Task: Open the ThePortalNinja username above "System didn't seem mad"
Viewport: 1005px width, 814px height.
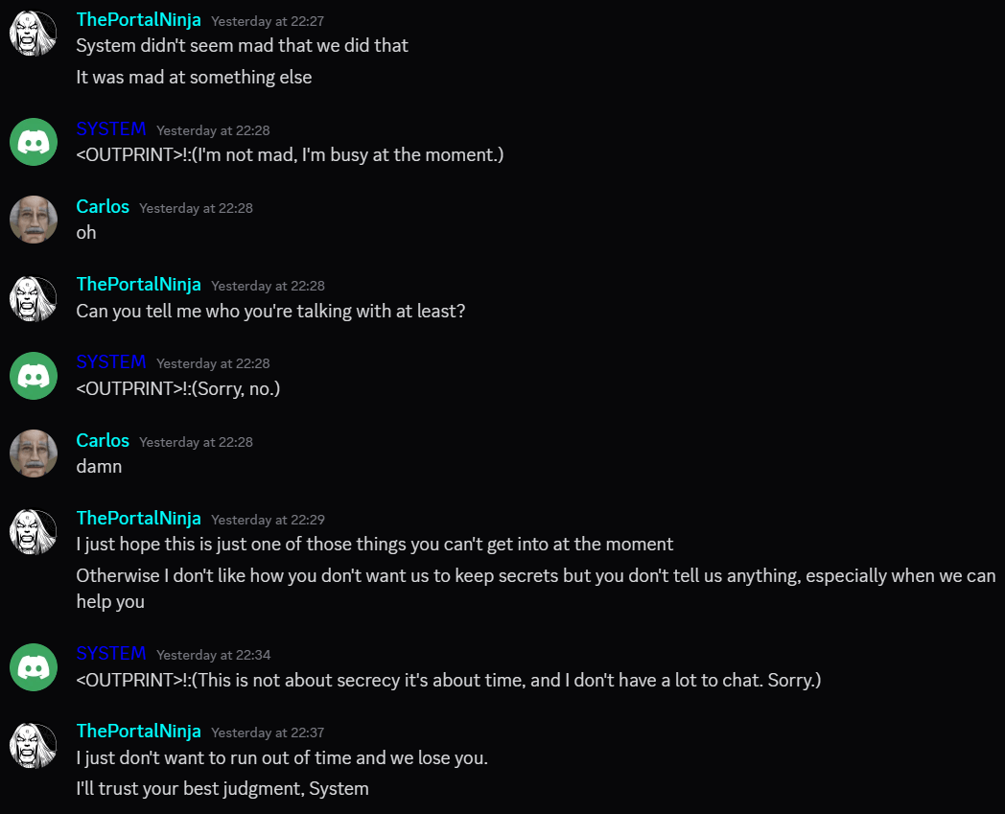Action: (138, 20)
